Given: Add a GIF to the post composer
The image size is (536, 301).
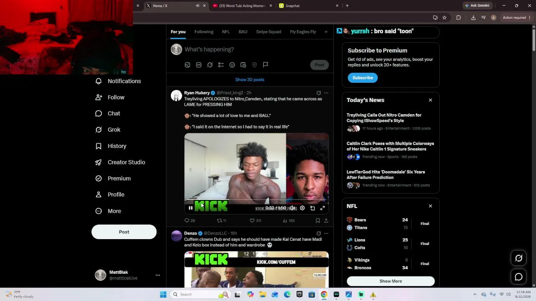Looking at the screenshot, I should tap(198, 65).
